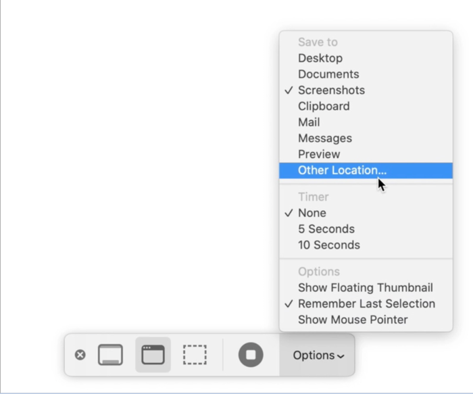Disable Remember Last Selection option
Image resolution: width=473 pixels, height=394 pixels.
click(x=366, y=304)
